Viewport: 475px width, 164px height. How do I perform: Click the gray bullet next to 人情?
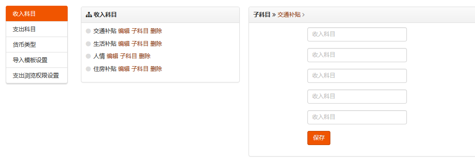[88, 56]
